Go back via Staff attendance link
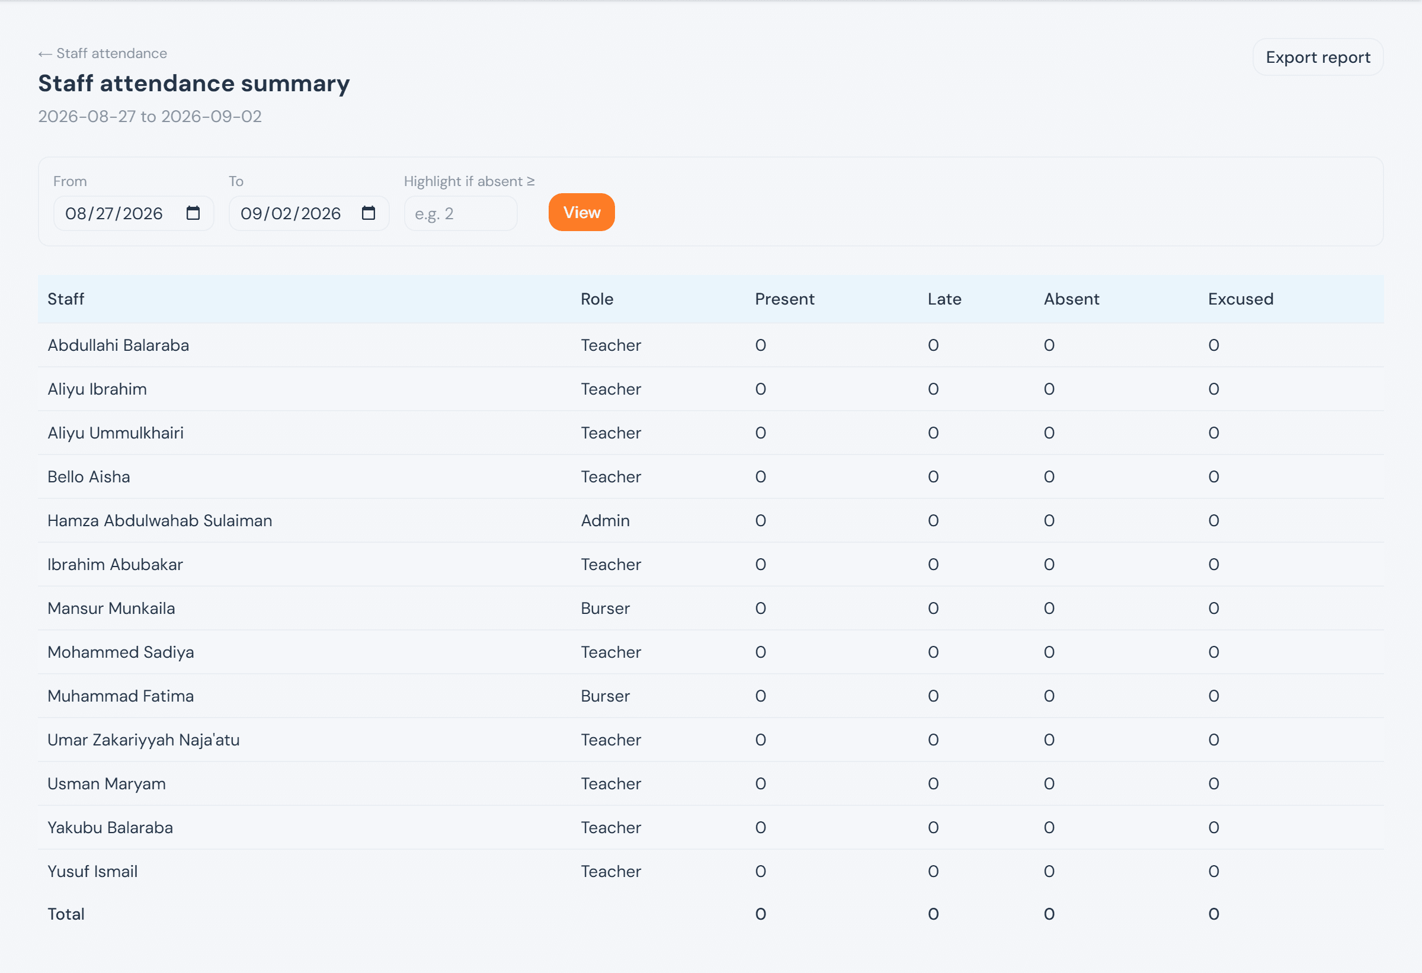Screen dimensions: 1422x973 103,53
